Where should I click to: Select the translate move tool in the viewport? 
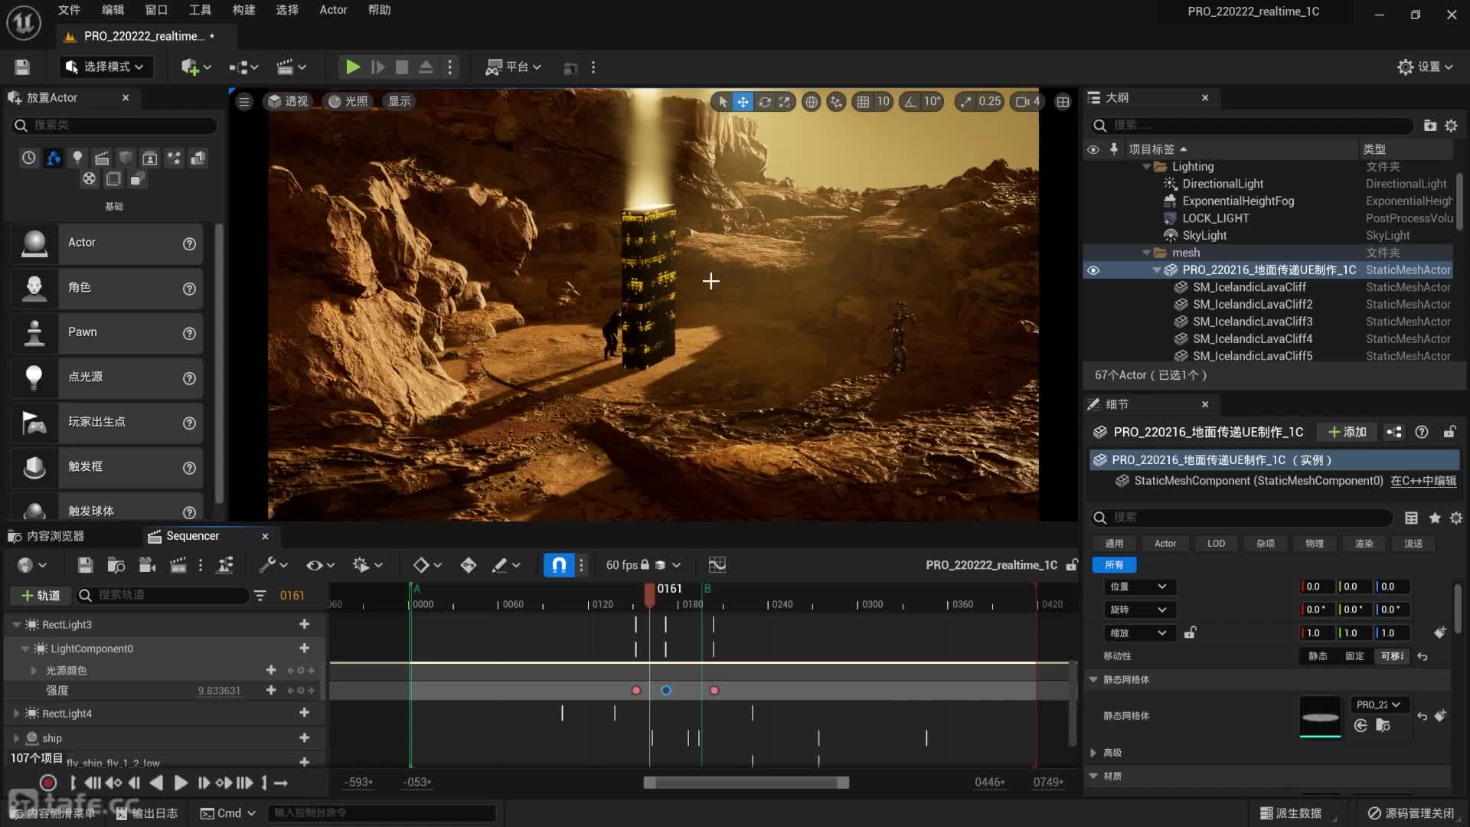tap(743, 101)
